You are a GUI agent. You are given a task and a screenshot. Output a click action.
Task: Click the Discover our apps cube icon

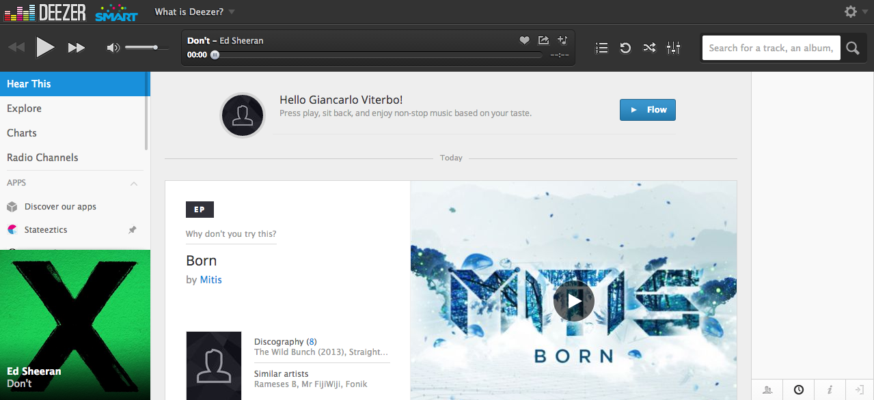12,207
